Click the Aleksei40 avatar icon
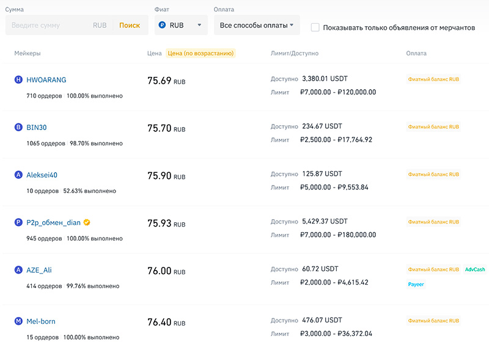489x342 pixels. pos(18,175)
